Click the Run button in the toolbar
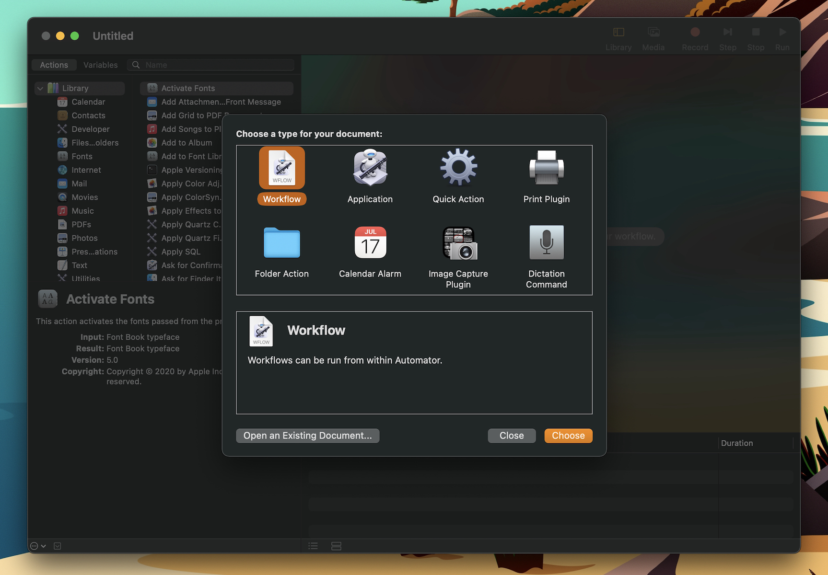828x575 pixels. 781,32
